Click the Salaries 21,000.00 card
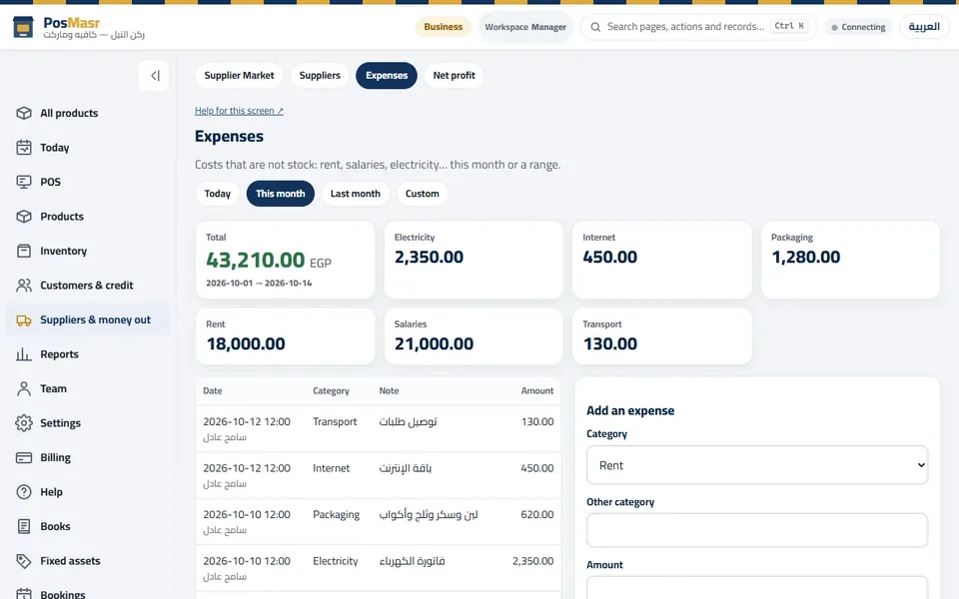 point(474,336)
